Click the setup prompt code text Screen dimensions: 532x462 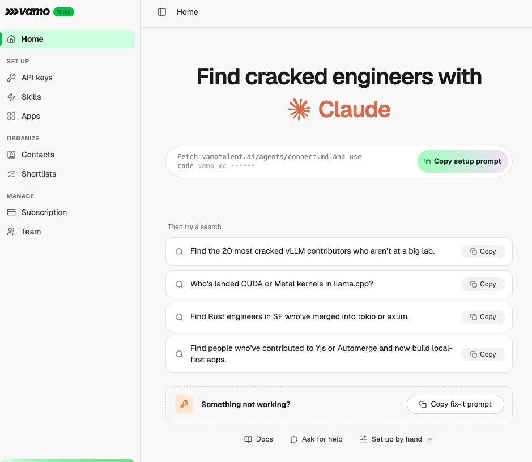269,161
